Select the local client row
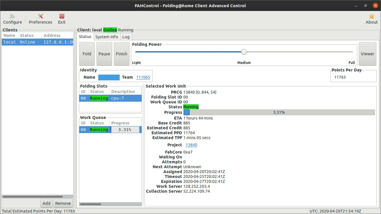 [38, 42]
